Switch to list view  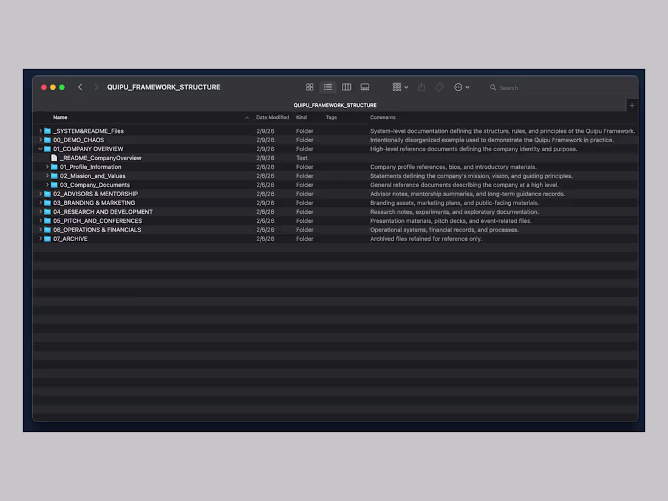click(x=328, y=87)
